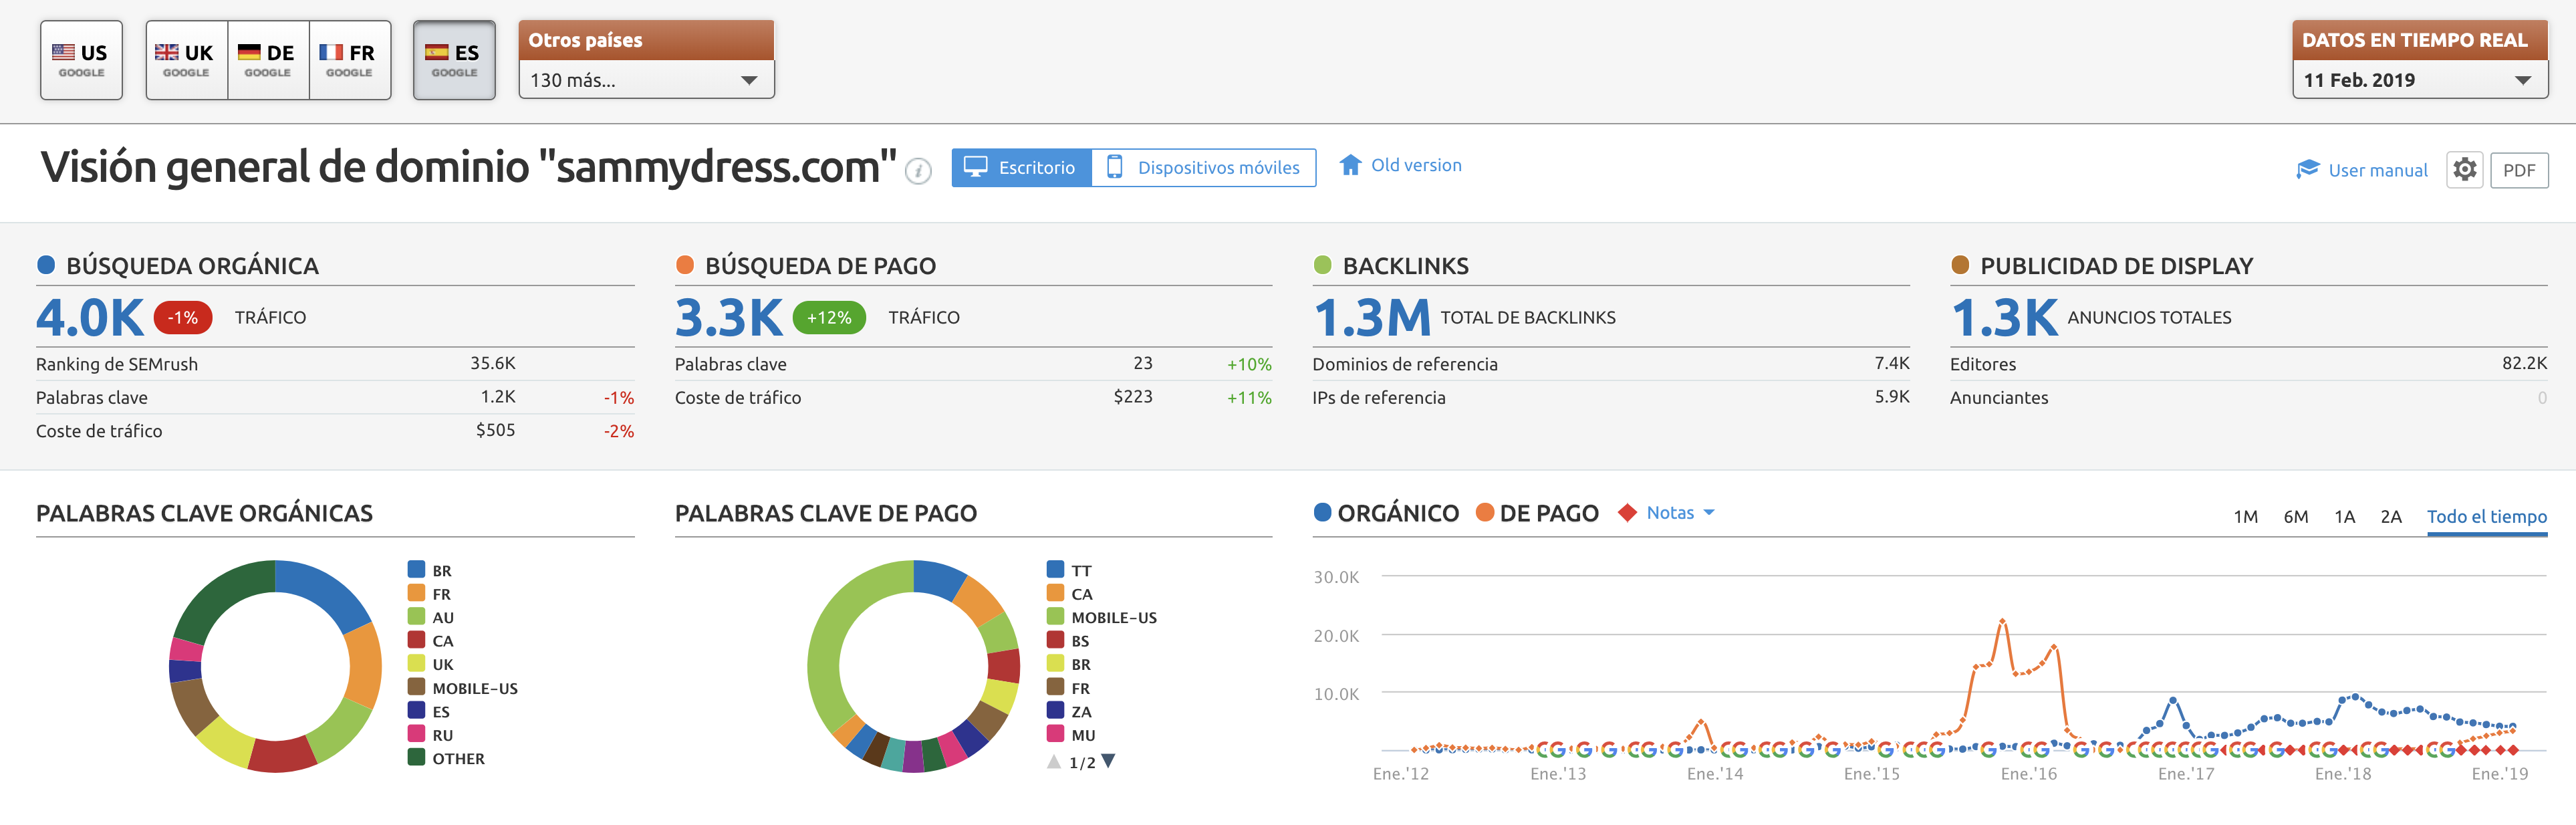Click the OTHER legend entry in organic keywords
This screenshot has width=2576, height=825.
pyautogui.click(x=446, y=758)
